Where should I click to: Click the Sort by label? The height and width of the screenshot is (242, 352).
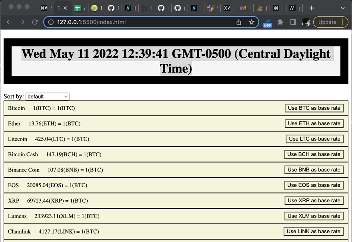coord(14,97)
